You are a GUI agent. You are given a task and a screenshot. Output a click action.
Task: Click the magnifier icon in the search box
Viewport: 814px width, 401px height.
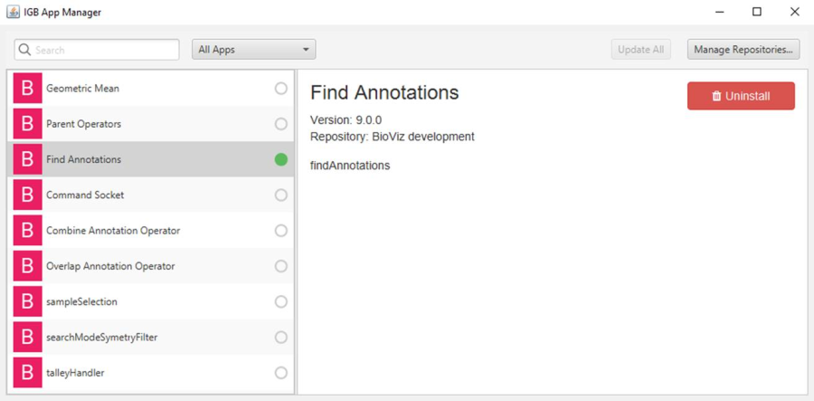24,50
